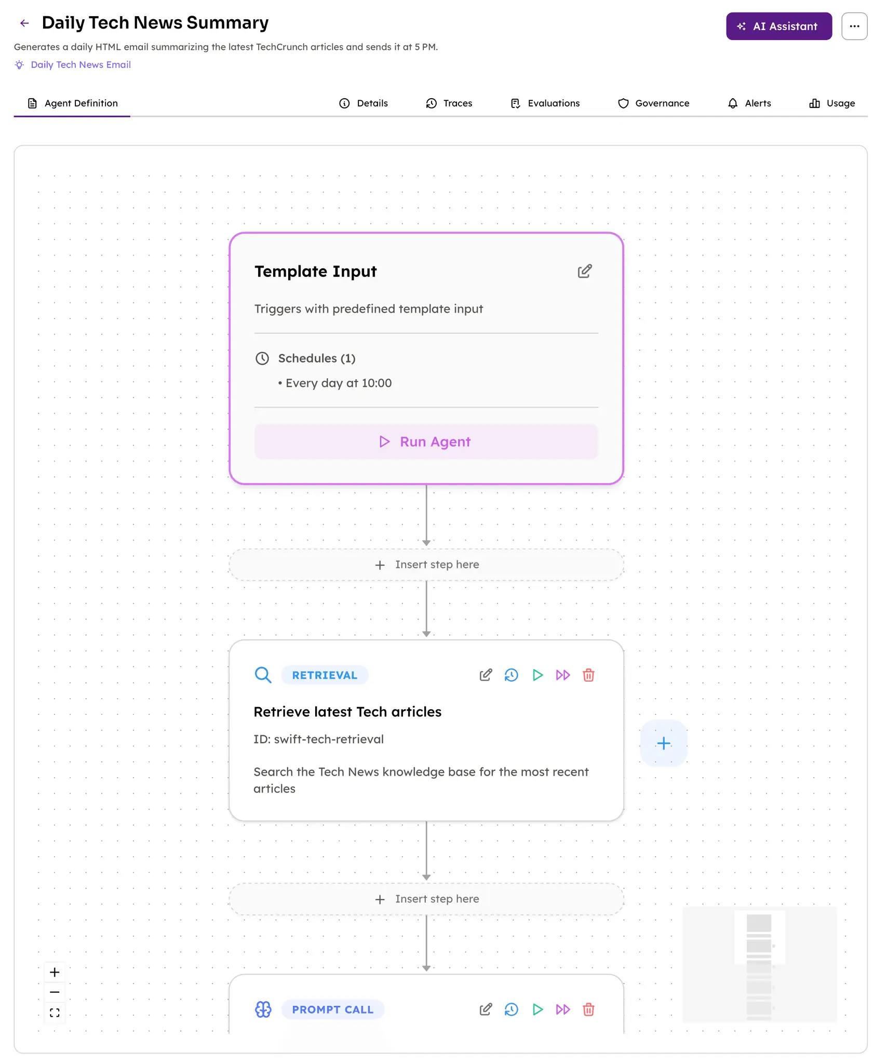Image resolution: width=887 pixels, height=1064 pixels.
Task: Run from Retrieval step onward using fast-forward icon
Action: click(563, 675)
